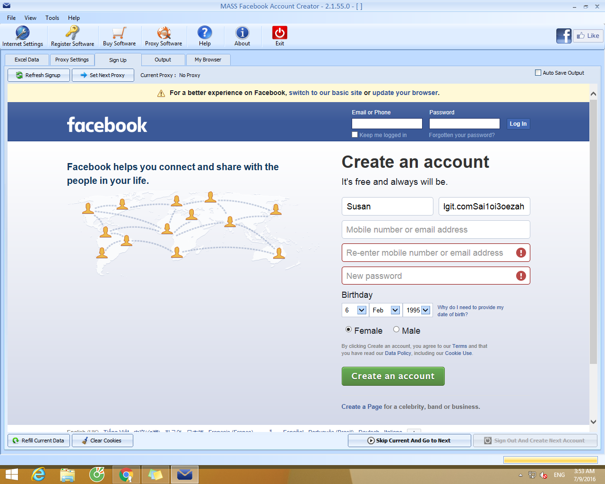The height and width of the screenshot is (484, 605).
Task: Open the Tools menu
Action: coord(52,18)
